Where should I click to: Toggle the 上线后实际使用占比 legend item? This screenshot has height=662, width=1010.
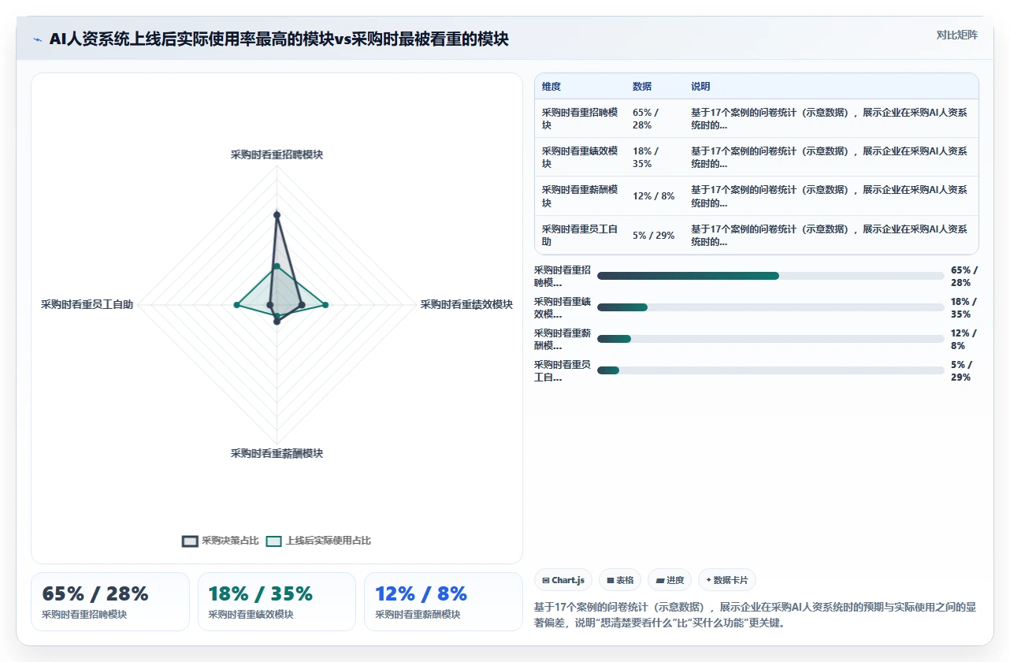point(318,541)
